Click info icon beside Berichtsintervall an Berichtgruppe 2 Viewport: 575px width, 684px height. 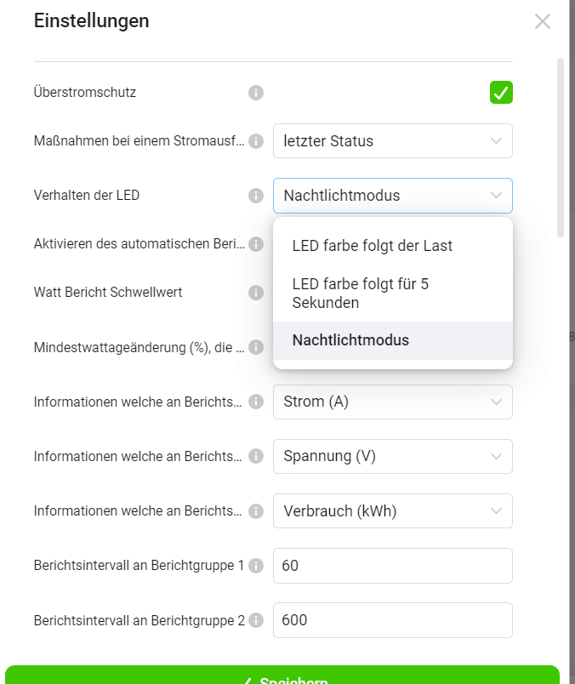tap(256, 620)
